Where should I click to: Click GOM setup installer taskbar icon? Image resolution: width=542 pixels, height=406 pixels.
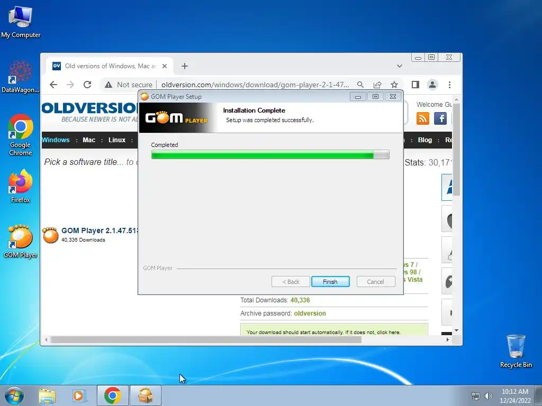click(146, 395)
